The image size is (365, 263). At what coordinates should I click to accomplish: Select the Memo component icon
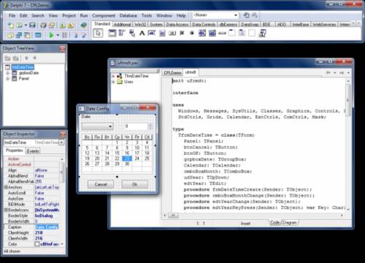pyautogui.click(x=162, y=33)
